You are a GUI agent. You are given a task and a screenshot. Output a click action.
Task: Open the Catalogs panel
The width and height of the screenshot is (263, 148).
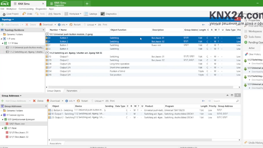pos(91,14)
